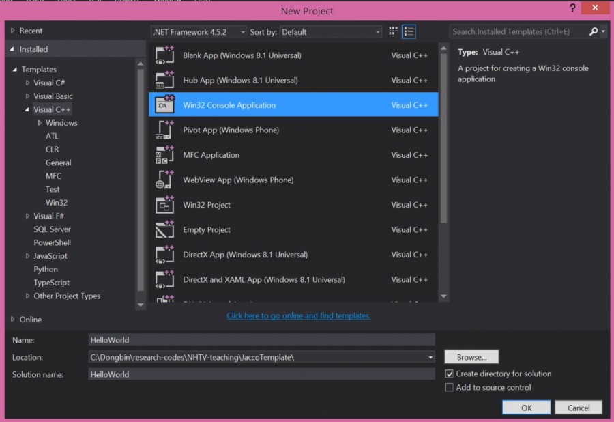Screen dimensions: 614x422
Task: Select the MFC Application template name
Action: coord(211,155)
